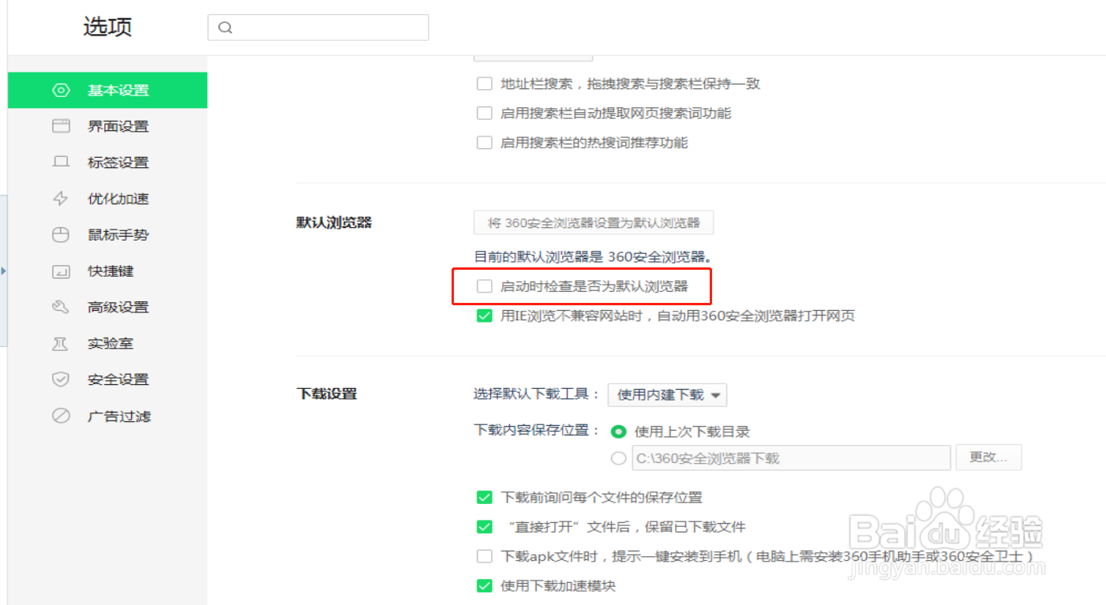Image resolution: width=1106 pixels, height=605 pixels.
Task: Click the 鼠标手势 mouse icon
Action: (61, 235)
